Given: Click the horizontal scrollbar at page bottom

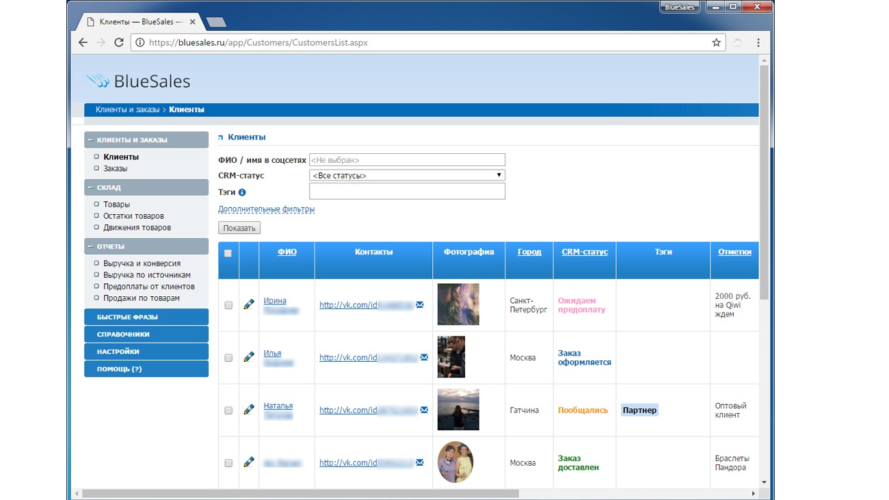Looking at the screenshot, I should [x=300, y=493].
